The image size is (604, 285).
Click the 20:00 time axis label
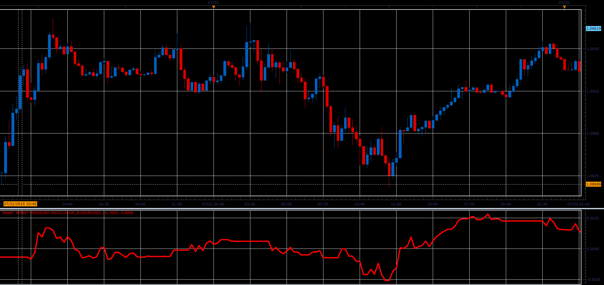pyautogui.click(x=506, y=204)
